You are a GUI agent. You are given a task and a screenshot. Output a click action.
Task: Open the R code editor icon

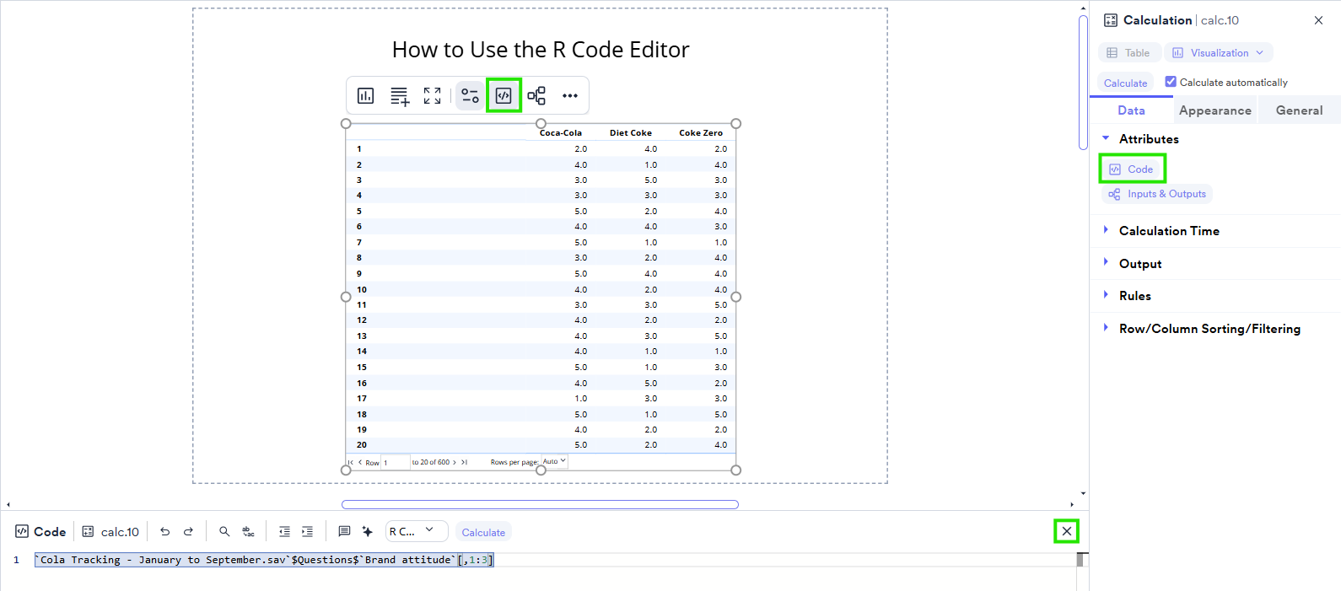click(504, 95)
